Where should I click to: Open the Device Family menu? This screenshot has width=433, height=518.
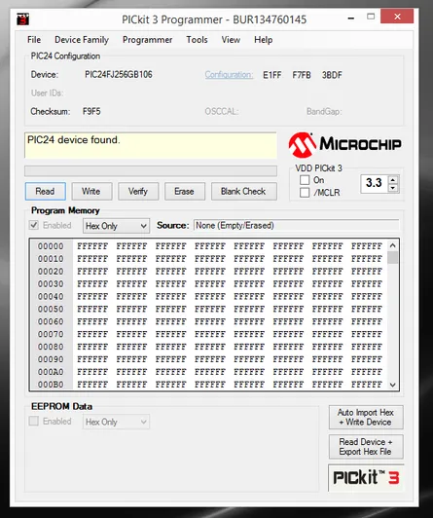pos(82,40)
